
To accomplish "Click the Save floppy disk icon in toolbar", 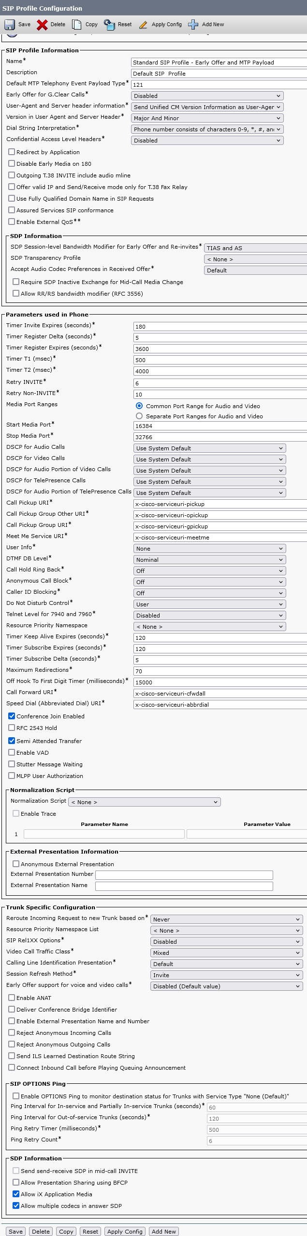I will click(10, 25).
